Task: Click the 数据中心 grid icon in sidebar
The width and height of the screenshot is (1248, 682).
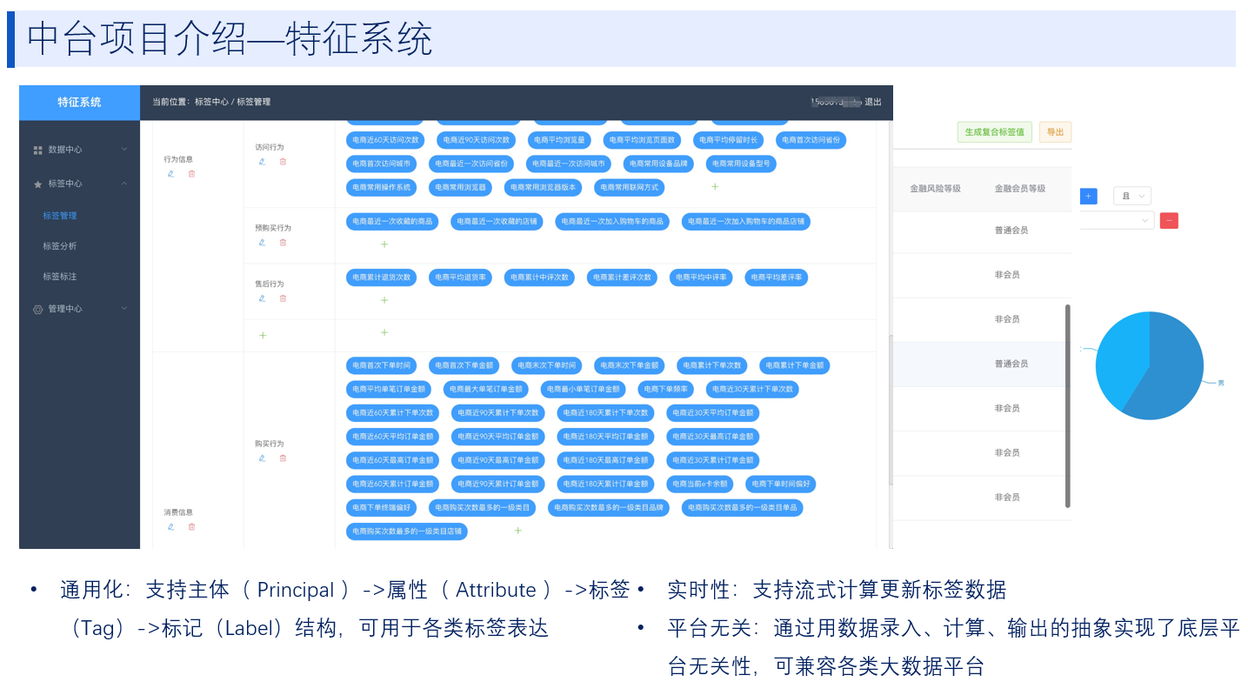Action: pos(37,150)
